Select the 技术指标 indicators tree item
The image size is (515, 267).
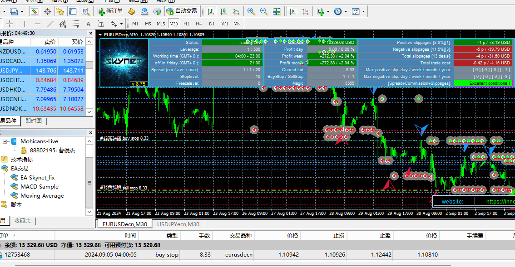[x=22, y=160]
